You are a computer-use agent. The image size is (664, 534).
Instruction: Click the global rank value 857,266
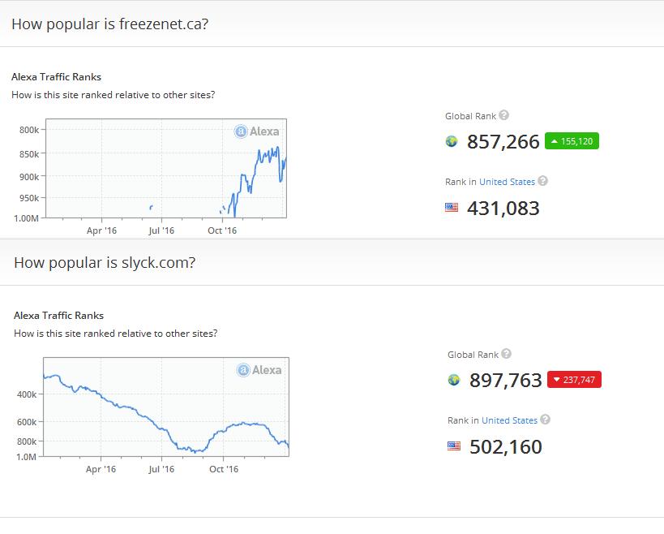[x=503, y=142]
